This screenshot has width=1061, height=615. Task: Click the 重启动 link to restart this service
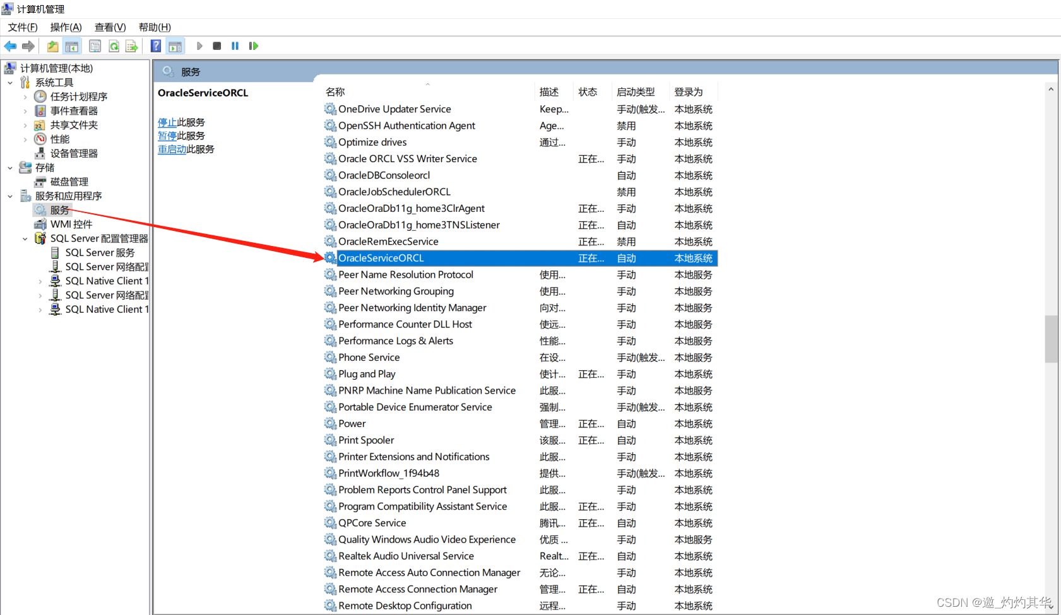coord(172,149)
